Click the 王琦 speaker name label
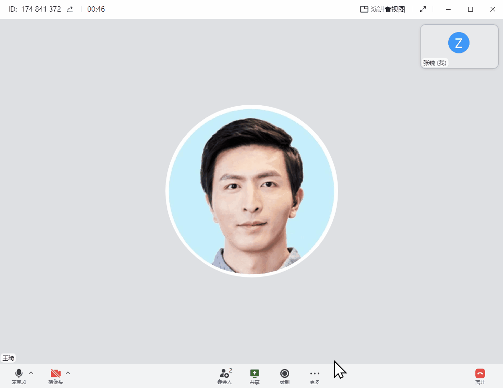The height and width of the screenshot is (388, 503). (x=8, y=358)
